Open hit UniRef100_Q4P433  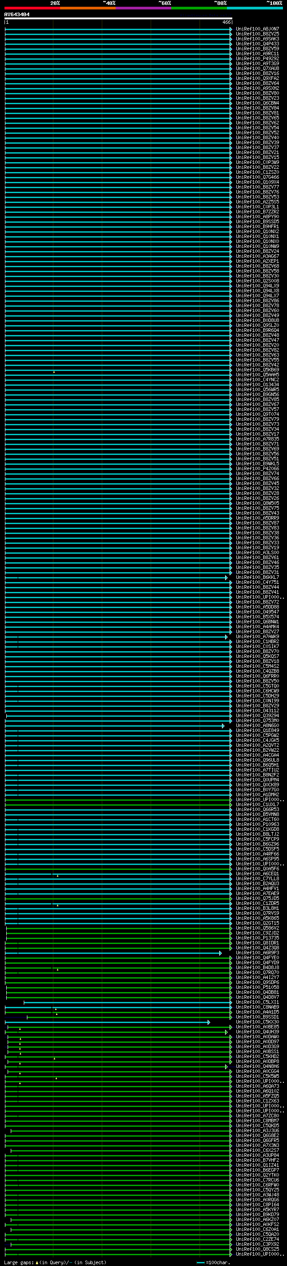pos(257,44)
